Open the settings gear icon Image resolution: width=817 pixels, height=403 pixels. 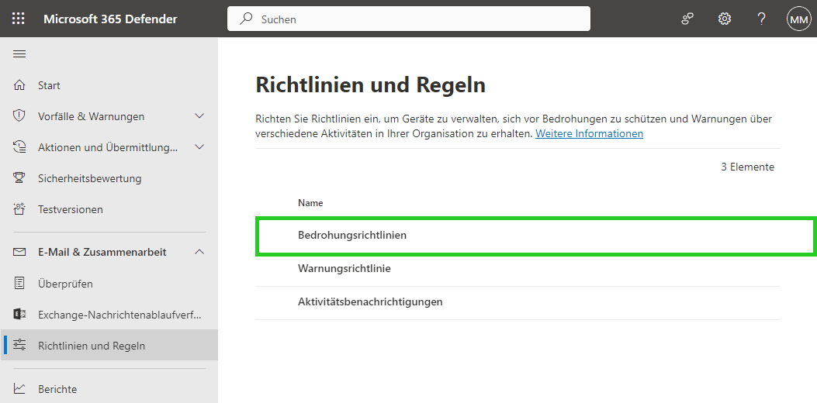724,19
